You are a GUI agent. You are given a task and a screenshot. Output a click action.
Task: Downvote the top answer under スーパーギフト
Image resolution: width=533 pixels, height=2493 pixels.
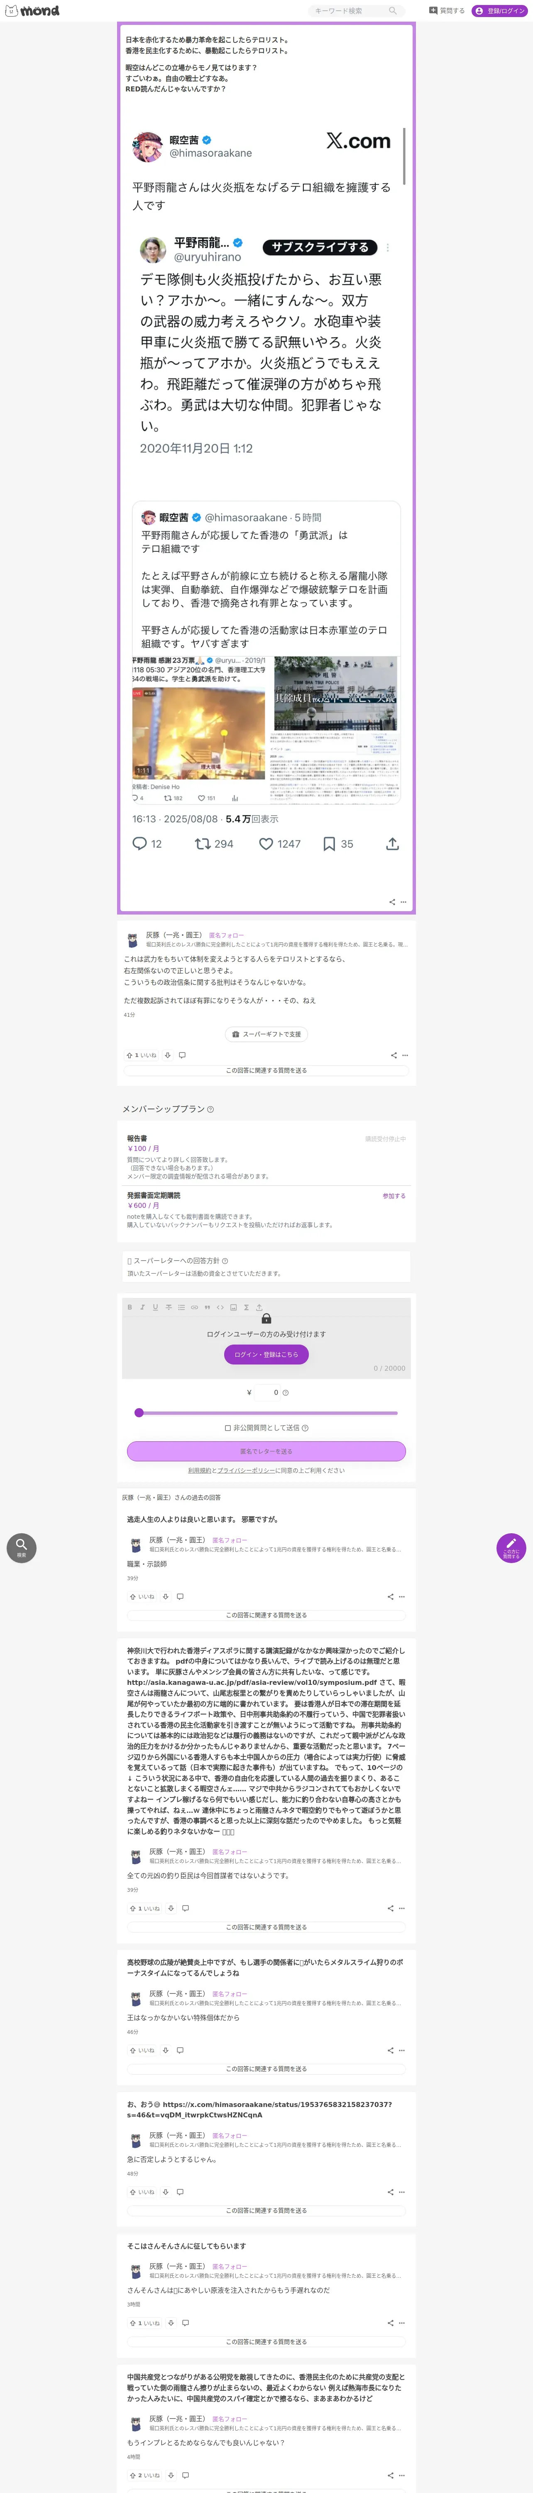(167, 1055)
